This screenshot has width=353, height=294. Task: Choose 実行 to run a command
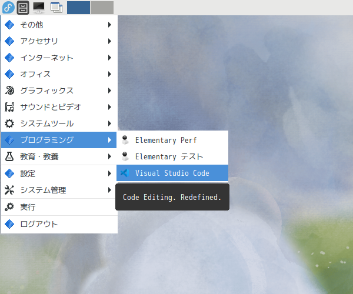pyautogui.click(x=59, y=207)
